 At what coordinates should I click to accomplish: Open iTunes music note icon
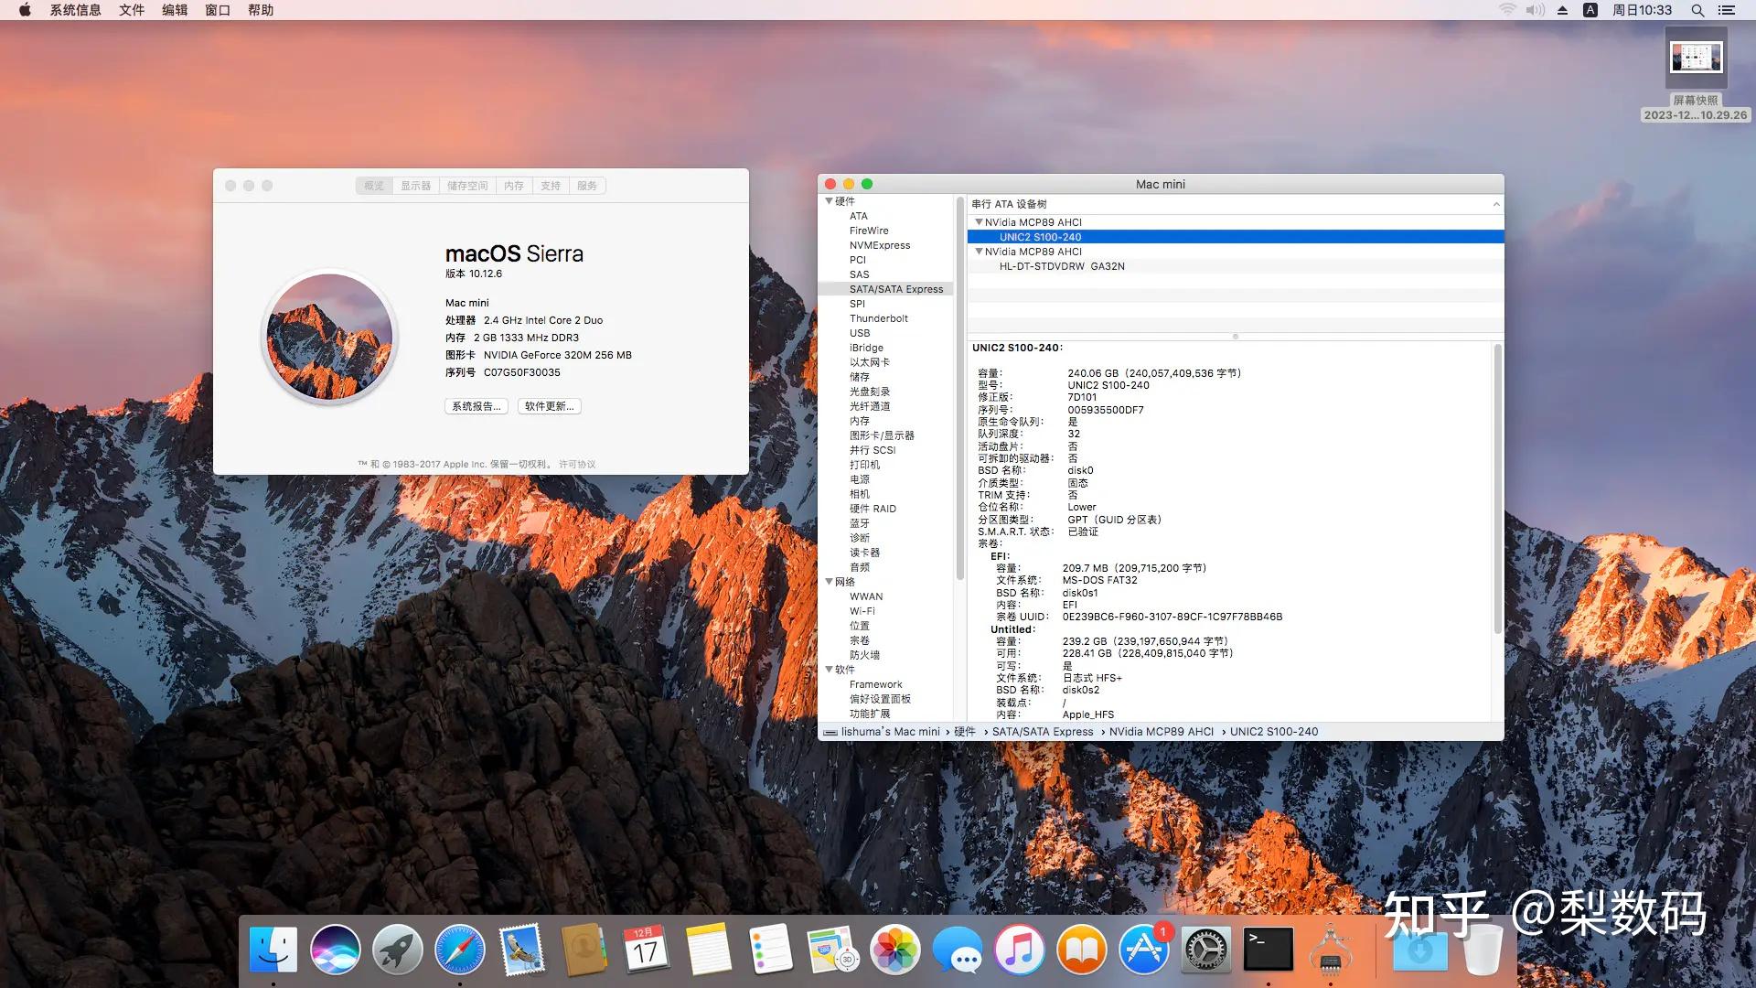click(x=1019, y=950)
